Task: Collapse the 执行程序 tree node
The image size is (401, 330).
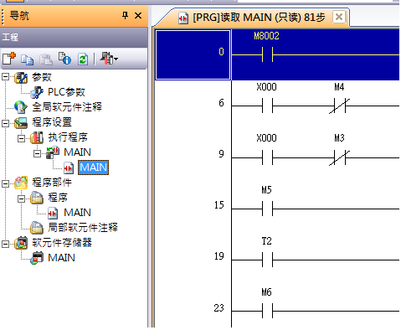Action: pyautogui.click(x=21, y=138)
